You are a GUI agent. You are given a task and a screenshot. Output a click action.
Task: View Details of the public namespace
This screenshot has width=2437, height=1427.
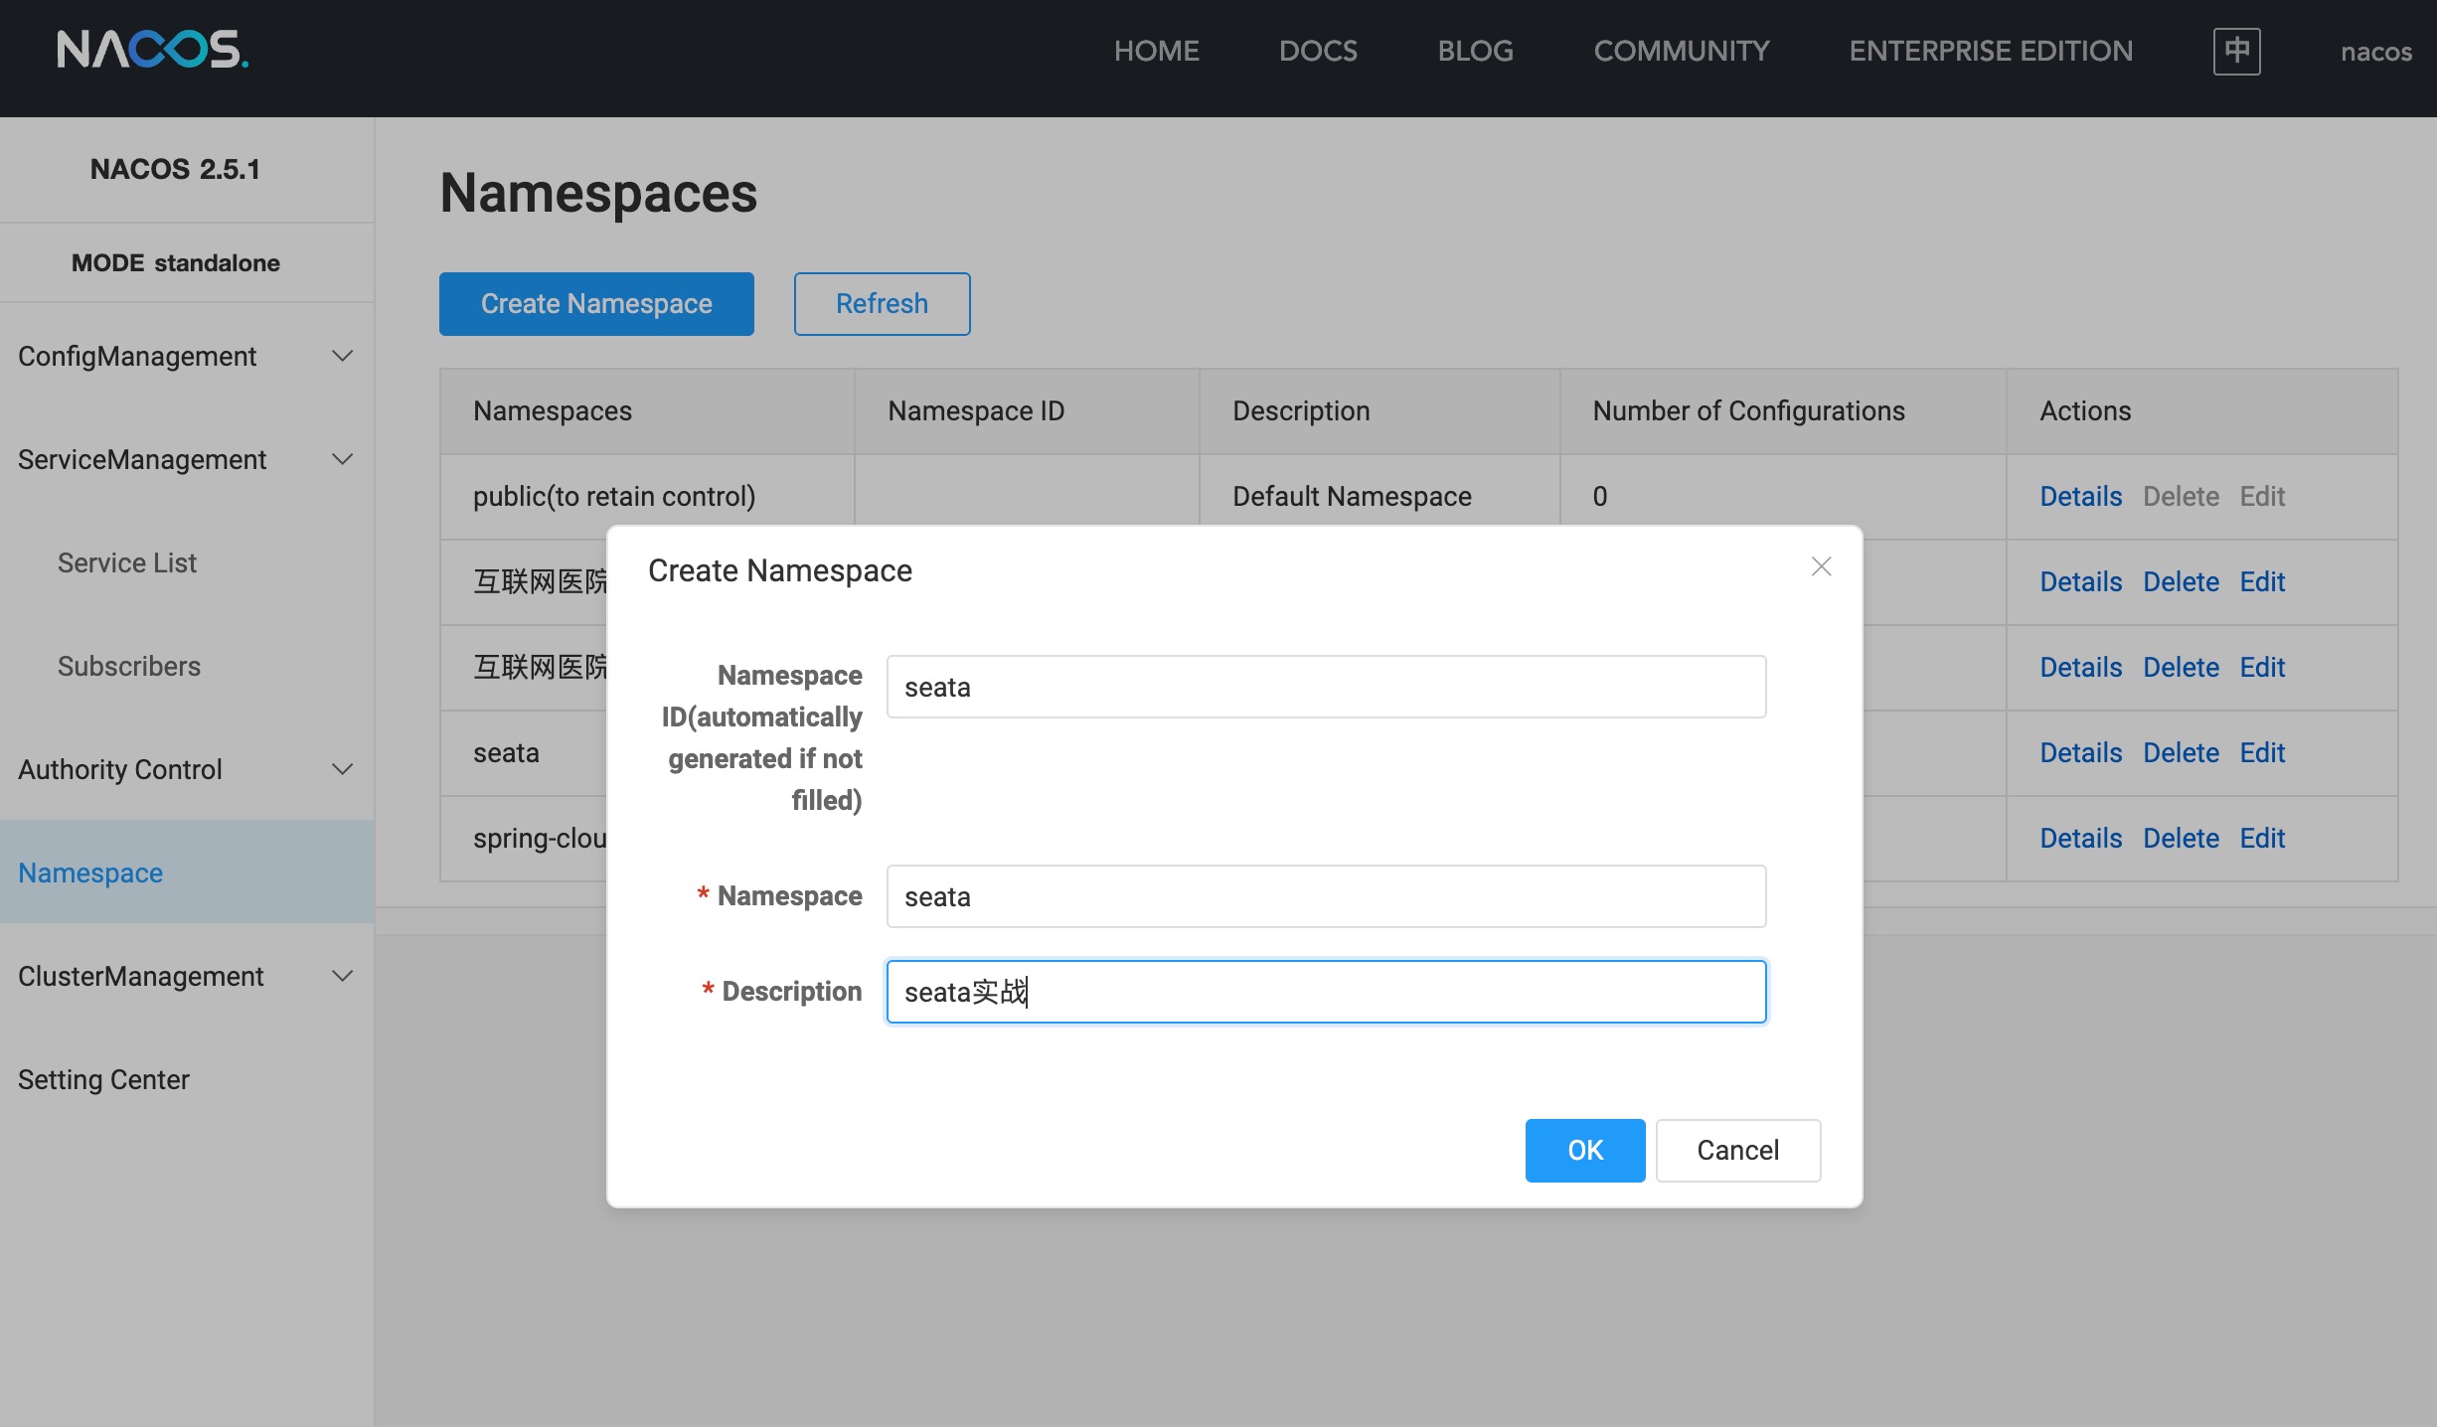[x=2080, y=496]
